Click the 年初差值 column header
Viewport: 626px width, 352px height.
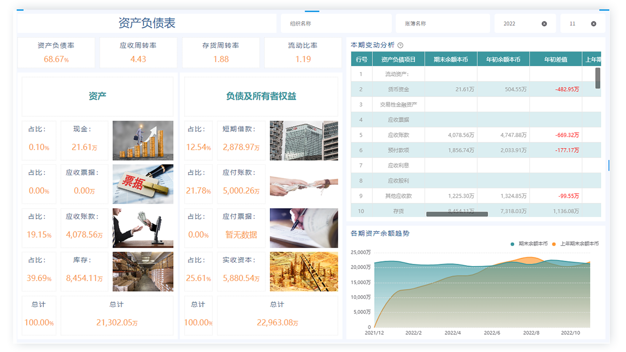pyautogui.click(x=556, y=59)
